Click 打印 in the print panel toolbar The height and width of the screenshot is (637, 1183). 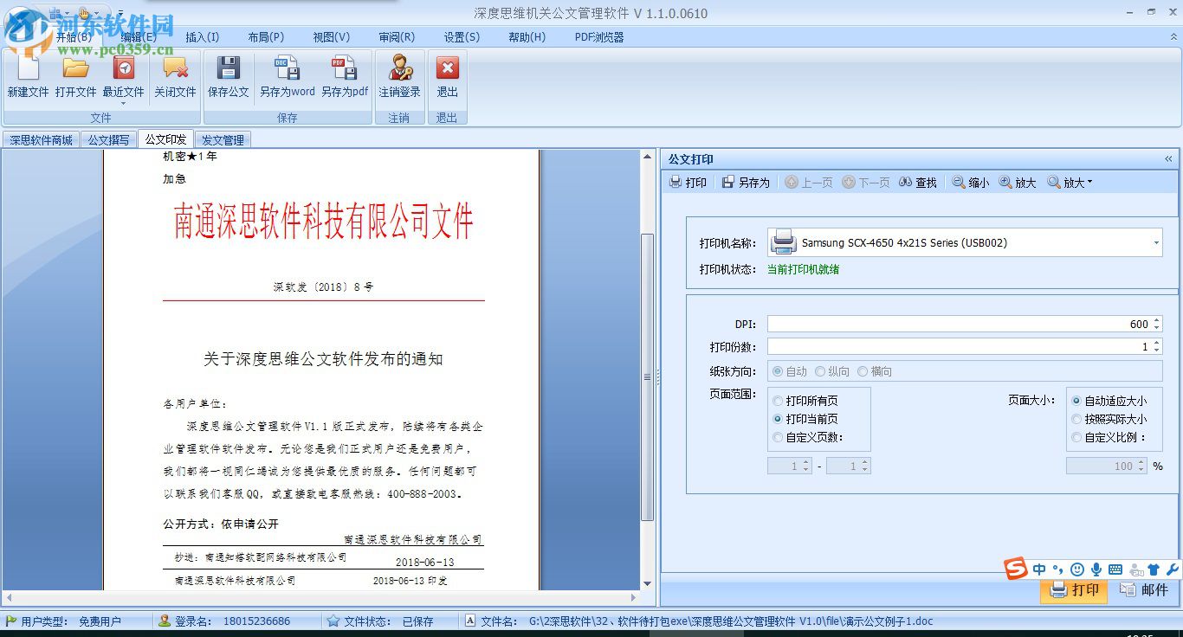pyautogui.click(x=688, y=183)
